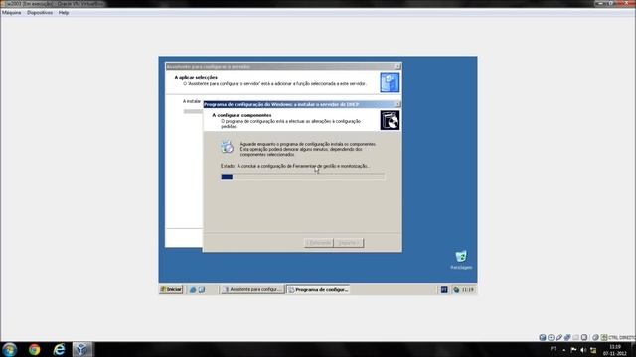
Task: Click the Iniciar button in the guest
Action: 171,289
